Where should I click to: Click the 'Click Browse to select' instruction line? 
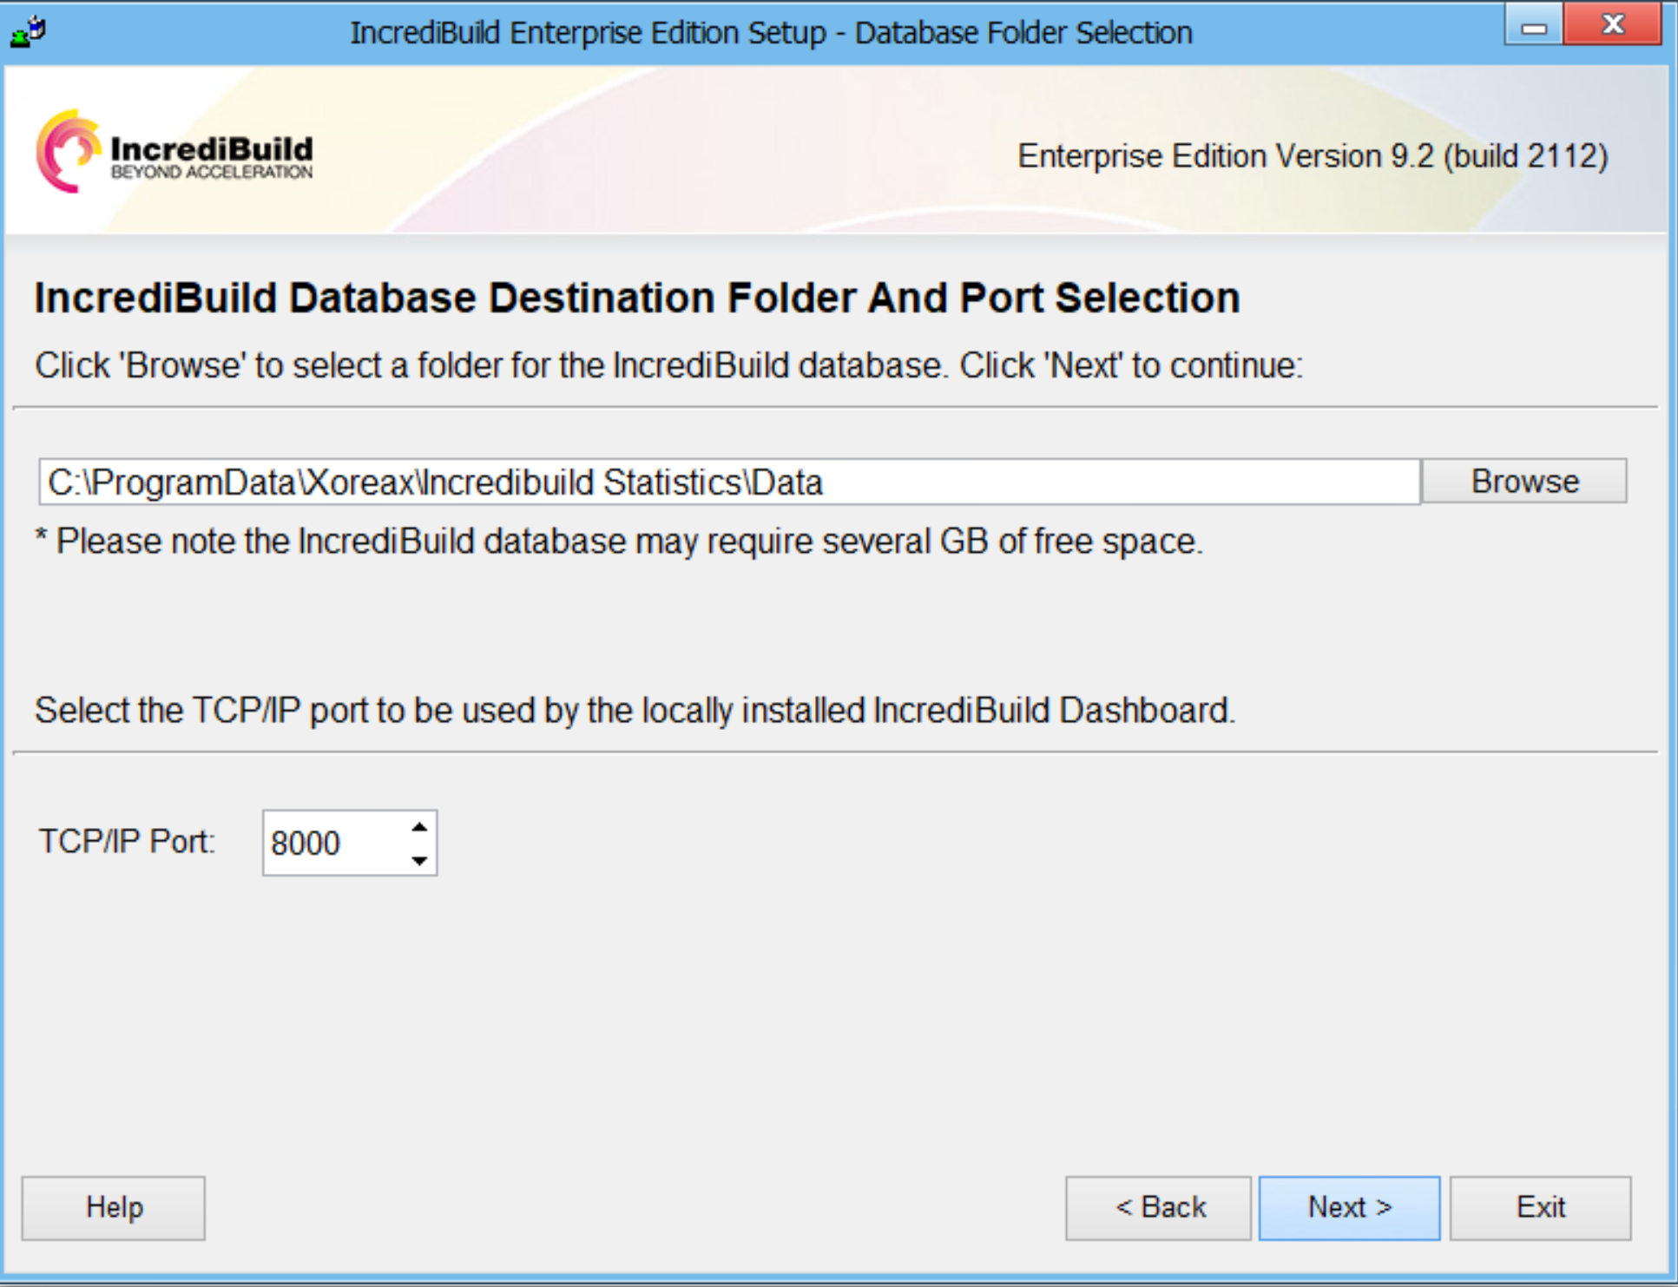click(668, 366)
